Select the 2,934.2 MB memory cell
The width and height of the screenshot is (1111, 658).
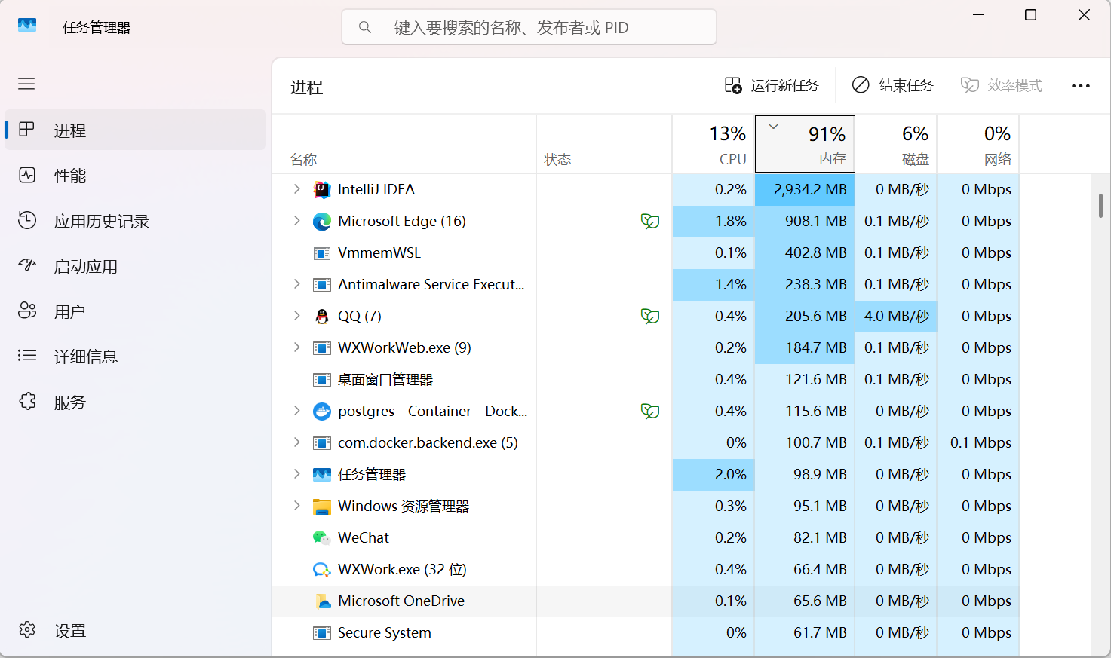(805, 190)
